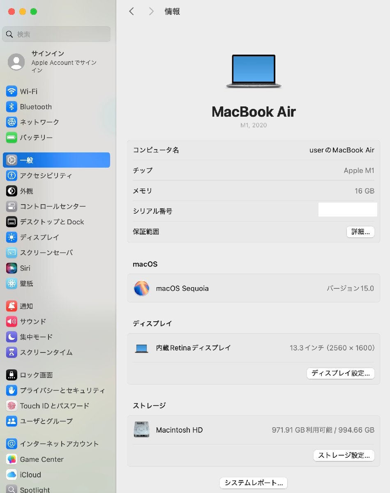390x493 pixels.
Task: Click the "MacBook Air" heading
Action: click(254, 112)
